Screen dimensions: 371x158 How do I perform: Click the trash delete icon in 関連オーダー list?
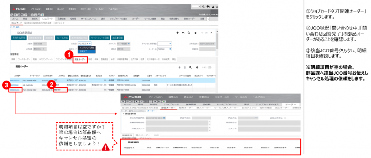185,67
